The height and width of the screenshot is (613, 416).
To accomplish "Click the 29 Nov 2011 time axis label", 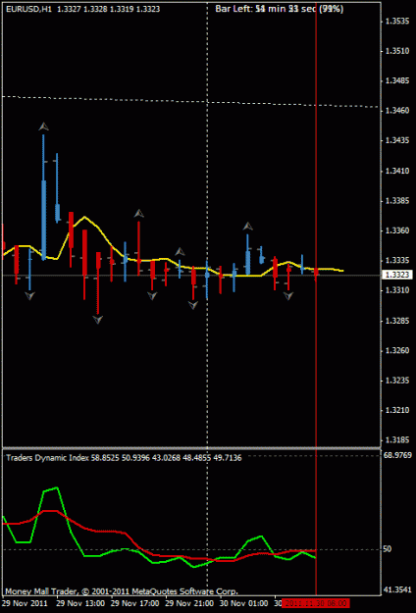I will pyautogui.click(x=26, y=604).
